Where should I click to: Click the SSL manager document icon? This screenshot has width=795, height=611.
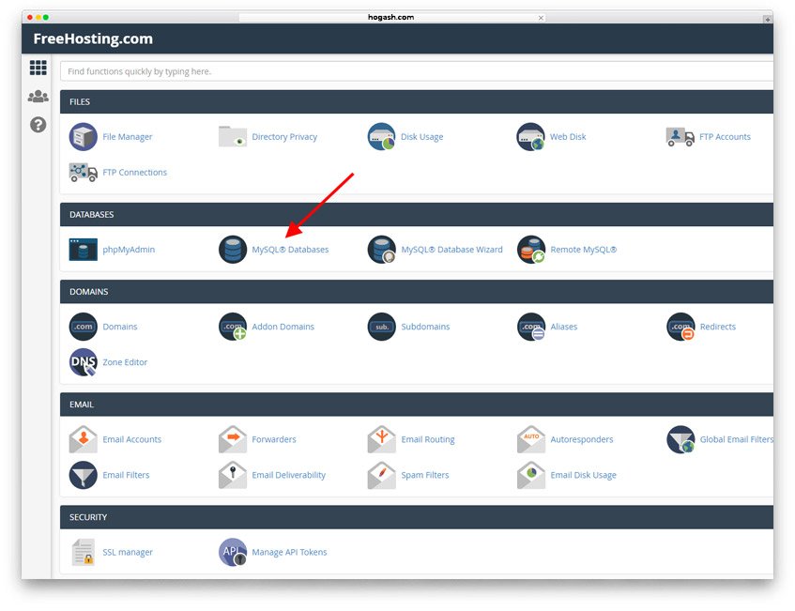pos(84,552)
